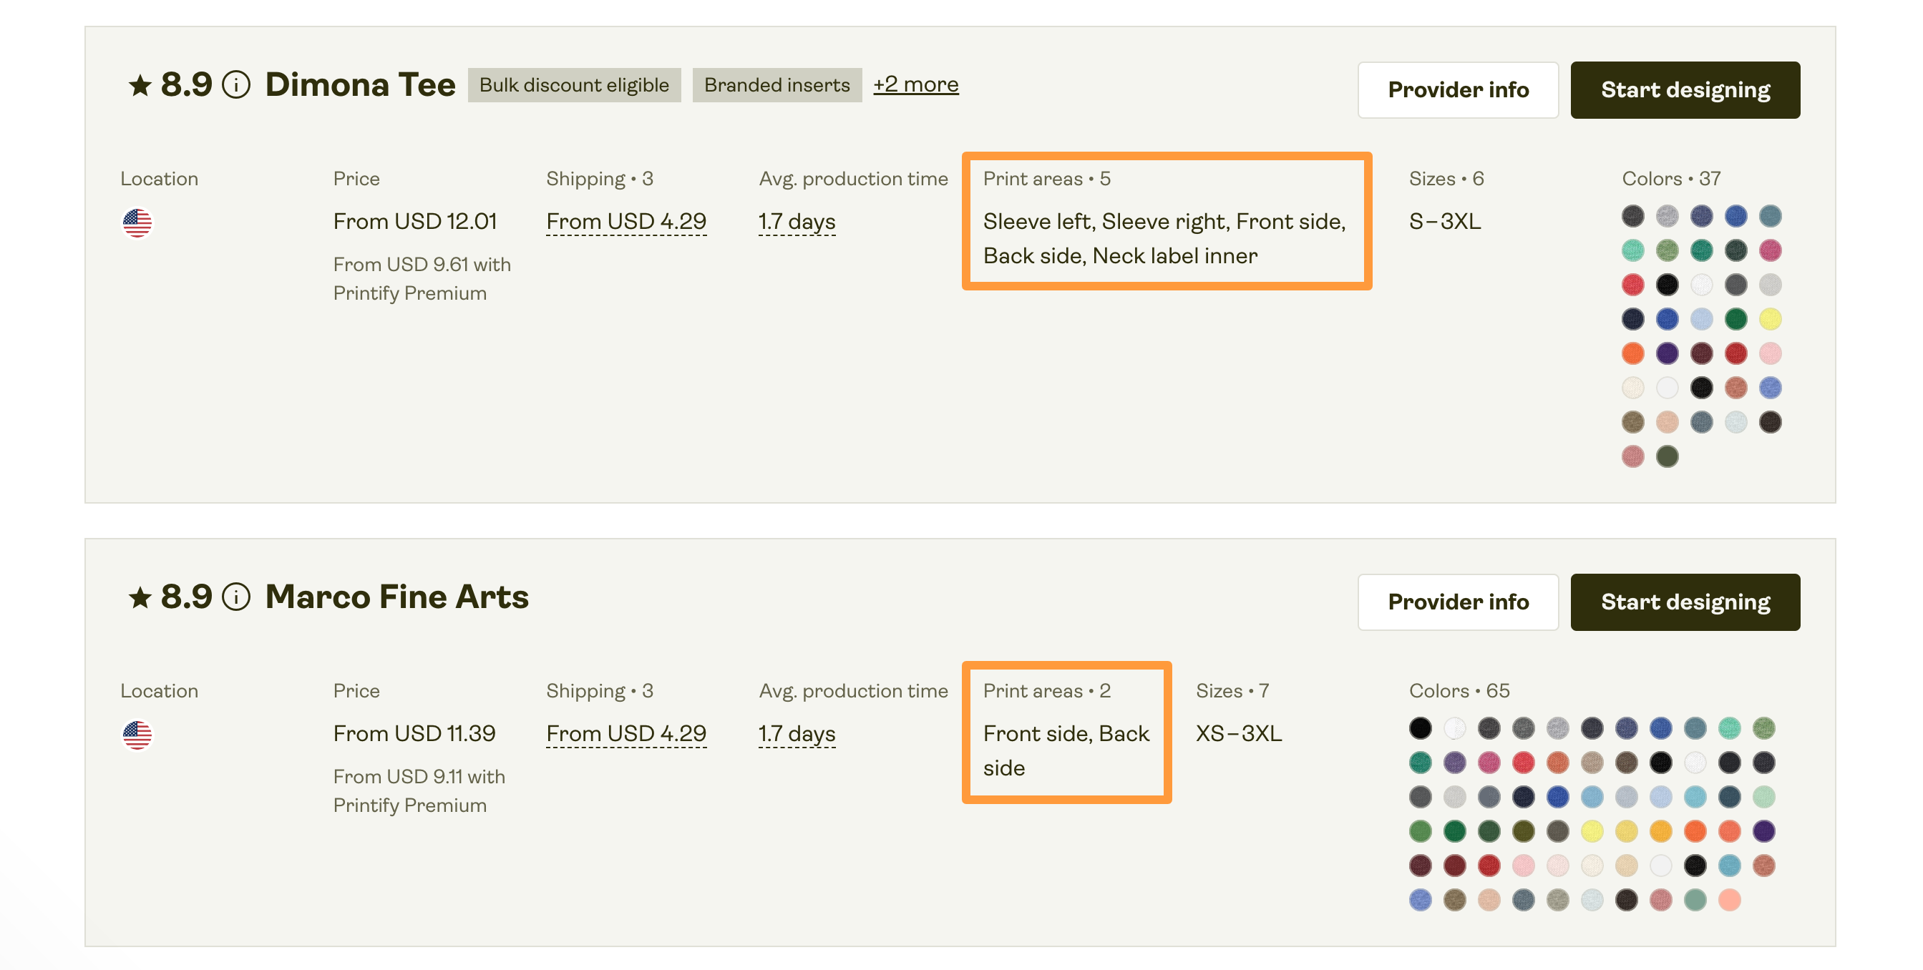Select the olive green swatch in Dimona Tee colors
The image size is (1923, 970).
(x=1667, y=456)
